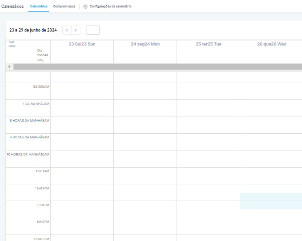Click the next week arrow
This screenshot has height=241, width=302.
76,30
